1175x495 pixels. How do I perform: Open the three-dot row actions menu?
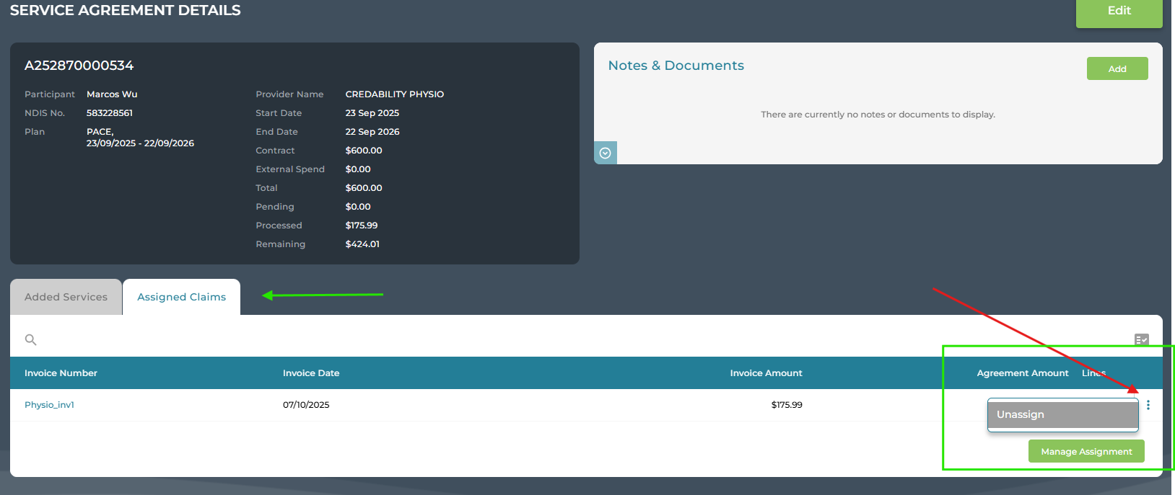pos(1148,405)
